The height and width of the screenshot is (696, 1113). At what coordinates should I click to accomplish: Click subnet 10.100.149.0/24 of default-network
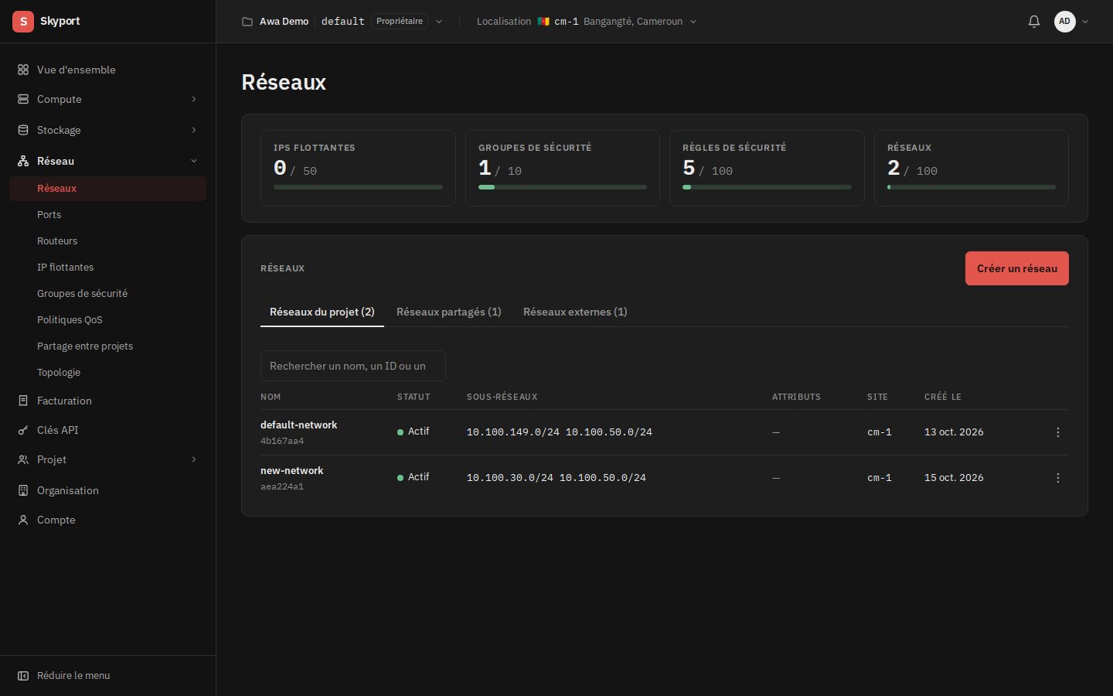coord(513,432)
